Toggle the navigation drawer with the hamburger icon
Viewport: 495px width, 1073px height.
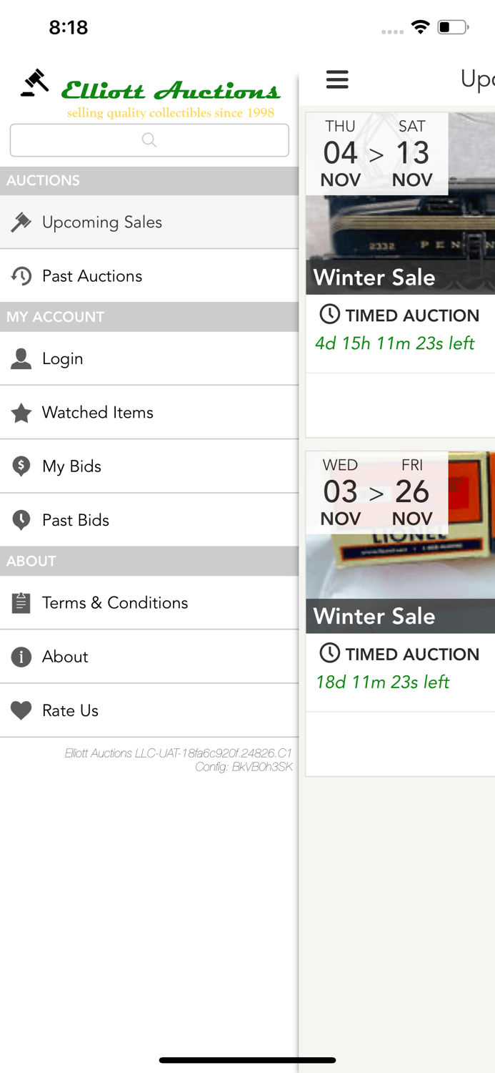[x=337, y=80]
